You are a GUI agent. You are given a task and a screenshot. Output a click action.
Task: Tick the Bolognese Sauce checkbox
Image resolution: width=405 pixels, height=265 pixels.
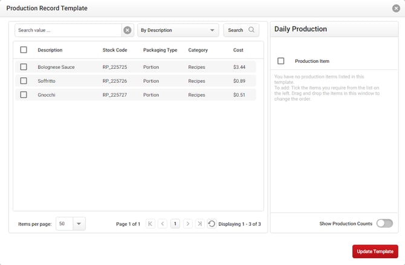tap(24, 67)
